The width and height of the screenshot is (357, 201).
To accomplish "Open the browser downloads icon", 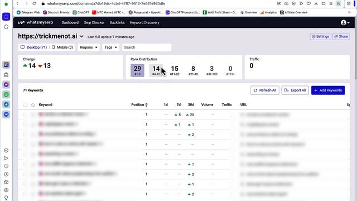I will (x=316, y=3).
